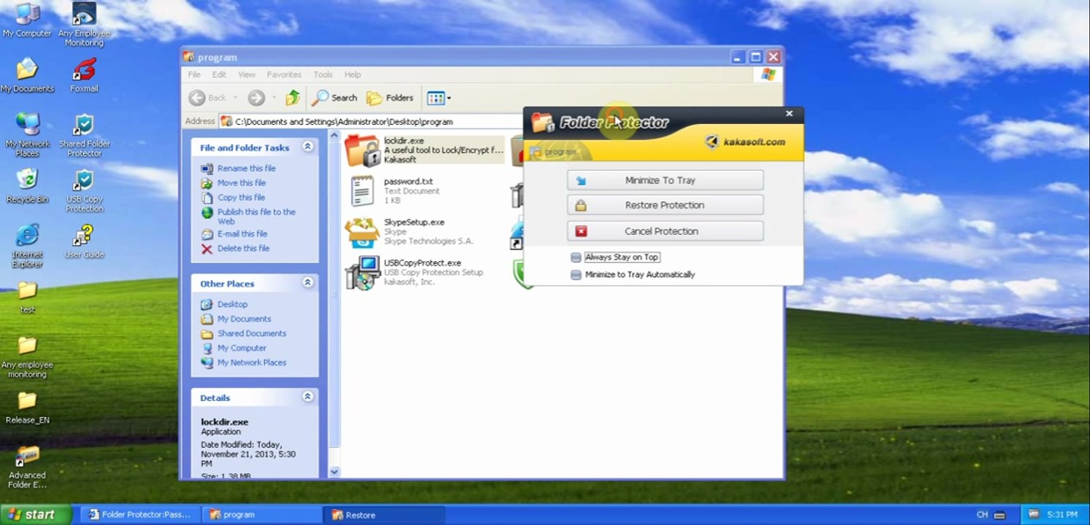The width and height of the screenshot is (1090, 525).
Task: Go up one folder level
Action: (293, 98)
